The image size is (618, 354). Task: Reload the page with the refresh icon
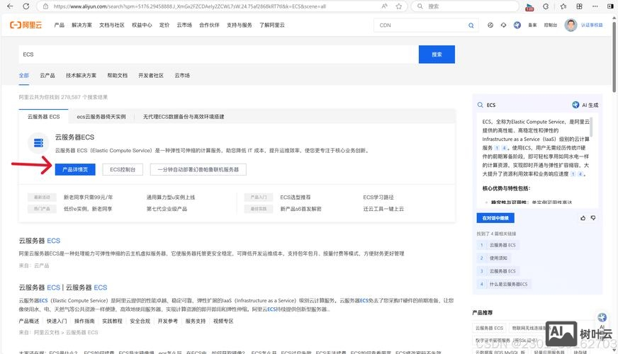tap(26, 6)
